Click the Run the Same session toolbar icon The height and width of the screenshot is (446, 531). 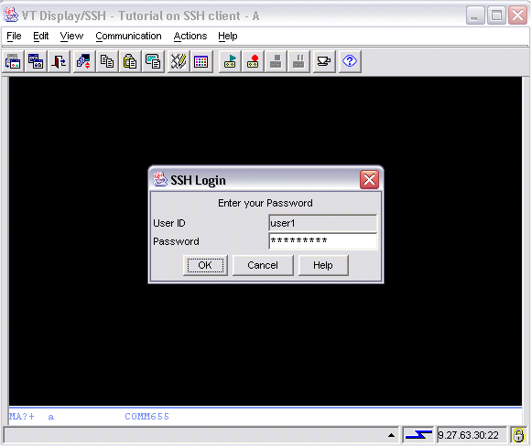pos(13,61)
